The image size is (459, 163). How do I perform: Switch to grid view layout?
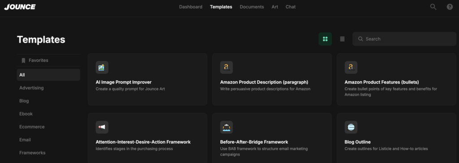point(325,39)
